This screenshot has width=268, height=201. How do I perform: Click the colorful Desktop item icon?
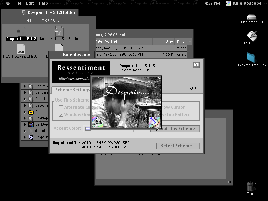click(x=31, y=124)
